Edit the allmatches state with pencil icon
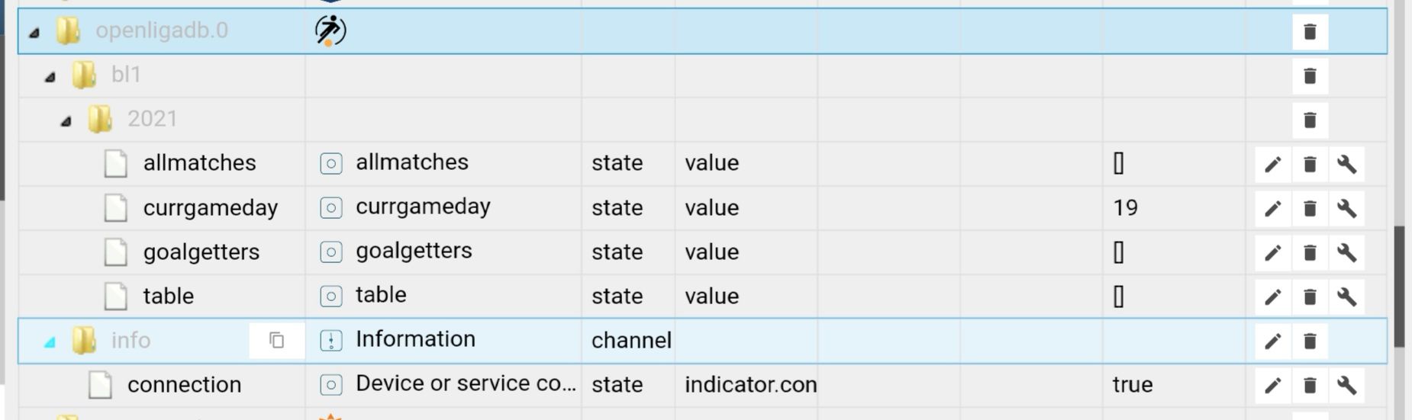This screenshot has height=420, width=1412. (1272, 165)
